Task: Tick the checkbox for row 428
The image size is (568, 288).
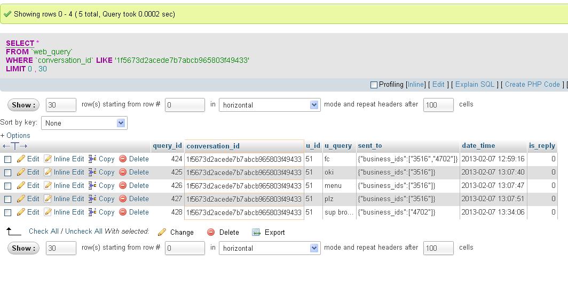Action: [7, 213]
